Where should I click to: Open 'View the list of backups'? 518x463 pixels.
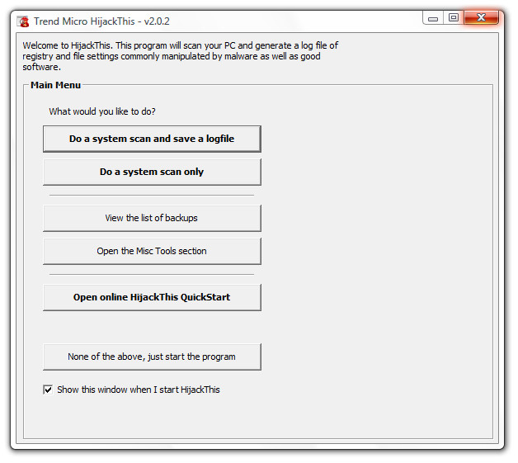click(152, 218)
